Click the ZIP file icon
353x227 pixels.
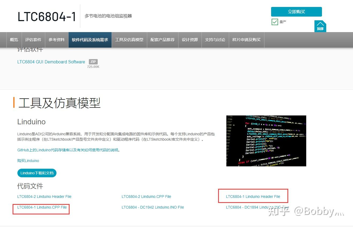click(93, 61)
